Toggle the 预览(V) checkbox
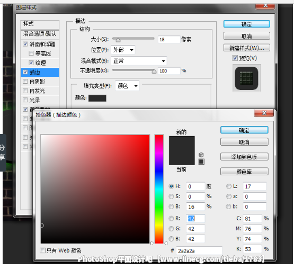 pyautogui.click(x=235, y=58)
